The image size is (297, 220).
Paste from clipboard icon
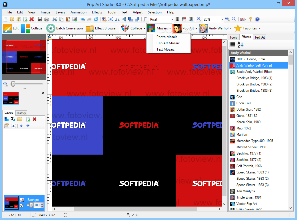[x=68, y=19]
